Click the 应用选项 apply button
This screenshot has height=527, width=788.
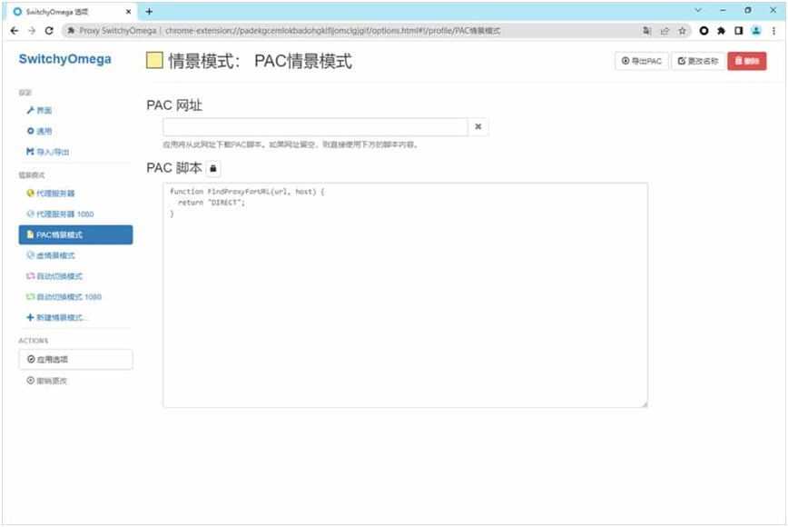click(75, 360)
